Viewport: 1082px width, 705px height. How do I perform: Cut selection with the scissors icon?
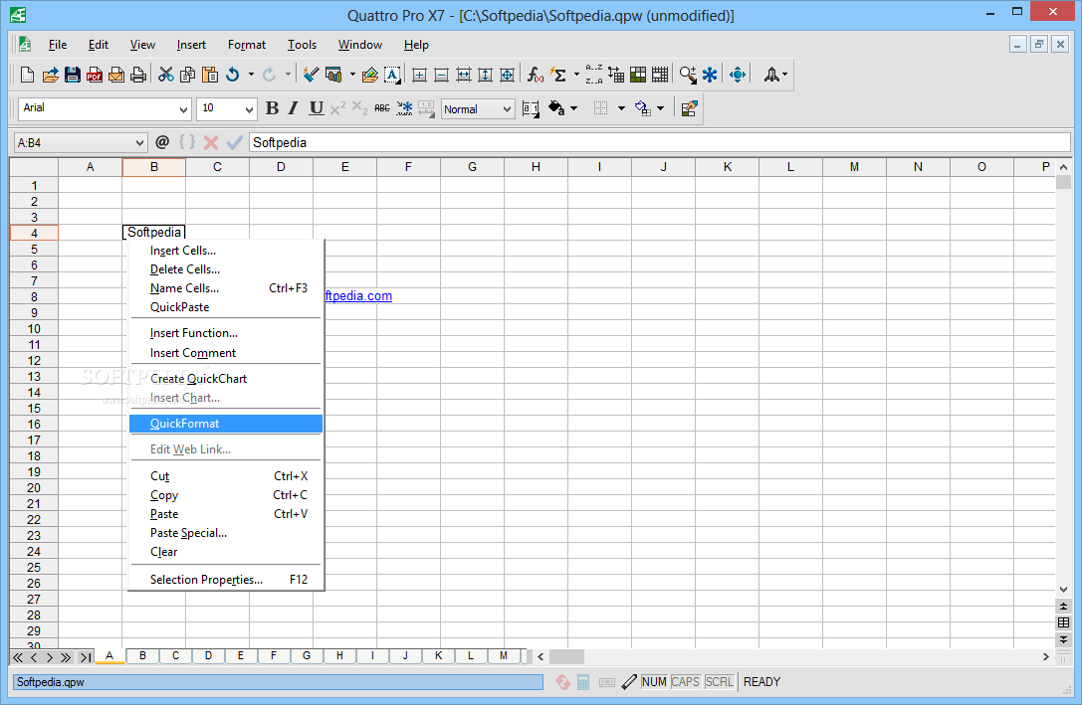pyautogui.click(x=165, y=75)
